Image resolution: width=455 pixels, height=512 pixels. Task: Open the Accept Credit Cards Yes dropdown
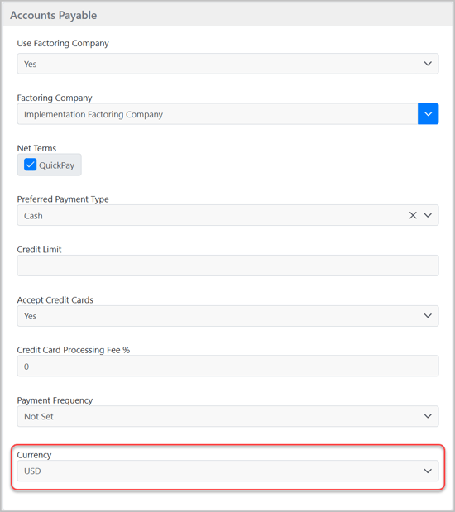pyautogui.click(x=227, y=316)
